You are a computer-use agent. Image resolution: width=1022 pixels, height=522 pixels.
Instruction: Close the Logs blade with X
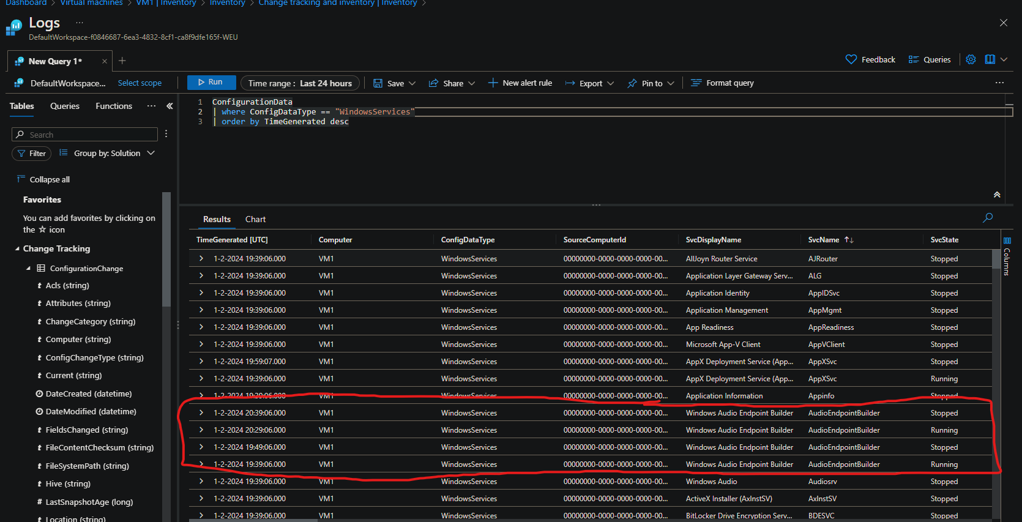(x=1004, y=23)
